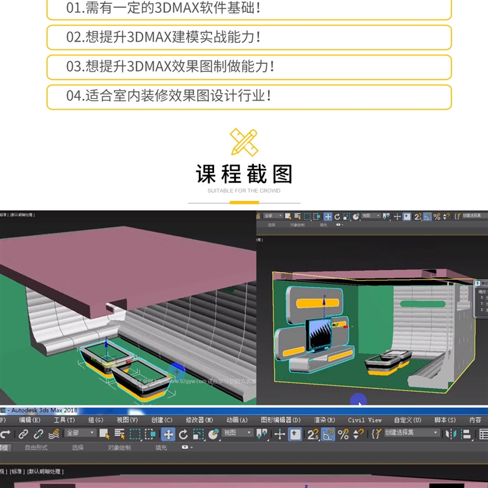Click the Align tool in the lower toolbar
The width and height of the screenshot is (488, 488).
466,434
